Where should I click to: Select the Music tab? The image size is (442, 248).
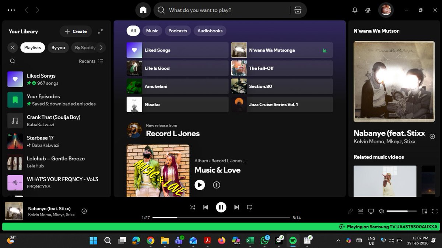click(x=152, y=31)
